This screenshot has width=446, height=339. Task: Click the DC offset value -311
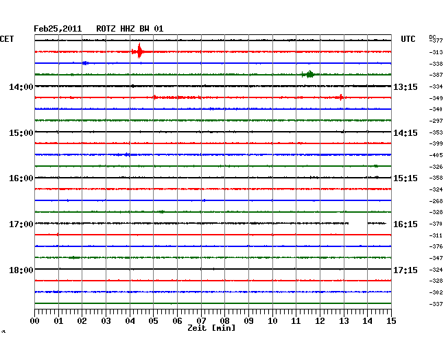pos(436,235)
